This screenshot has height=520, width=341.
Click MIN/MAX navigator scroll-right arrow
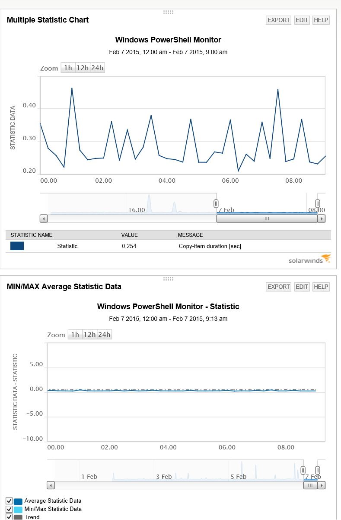[x=321, y=485]
